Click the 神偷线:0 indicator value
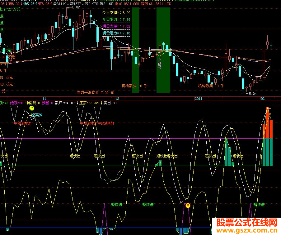This screenshot has height=235, width=281. pyautogui.click(x=33, y=103)
